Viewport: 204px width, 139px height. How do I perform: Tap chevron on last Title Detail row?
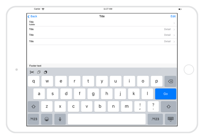[174, 42]
